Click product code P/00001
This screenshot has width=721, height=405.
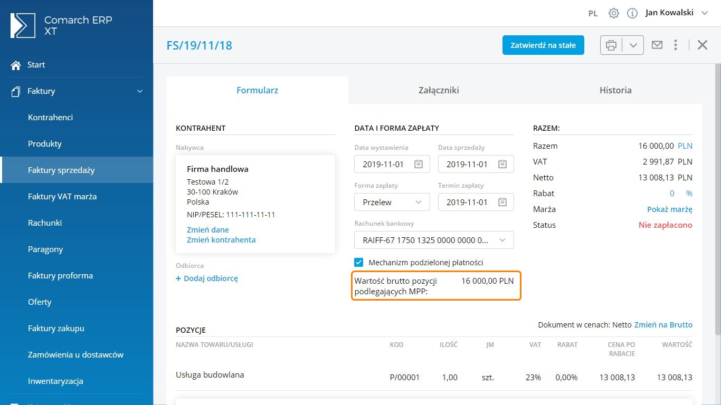(x=405, y=378)
